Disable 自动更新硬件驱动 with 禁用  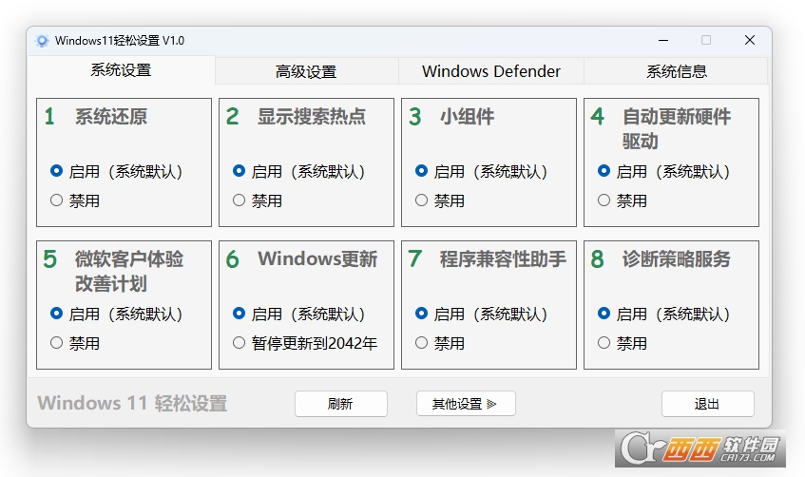(623, 200)
